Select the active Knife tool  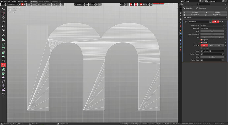(3, 65)
